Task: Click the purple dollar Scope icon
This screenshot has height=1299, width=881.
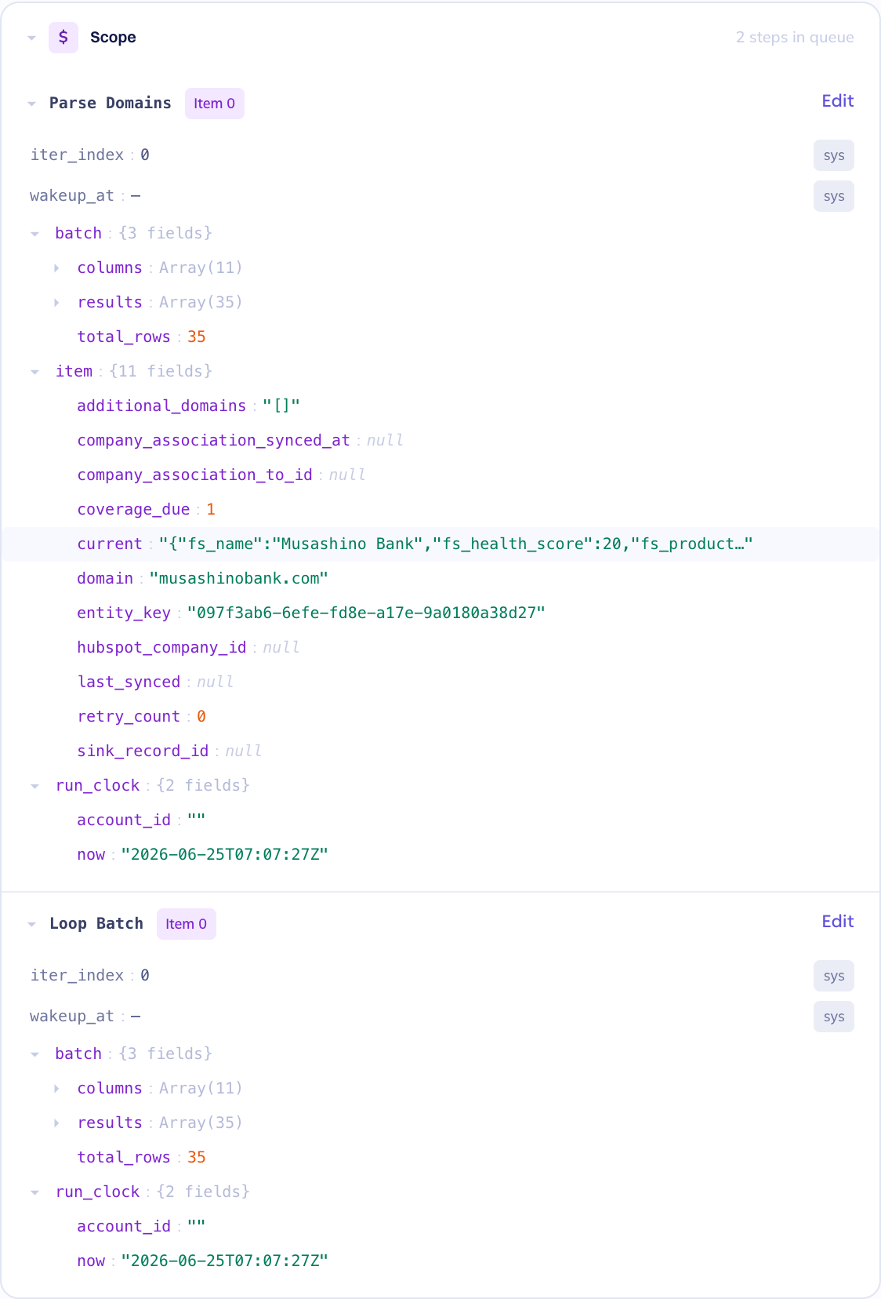Action: 63,37
